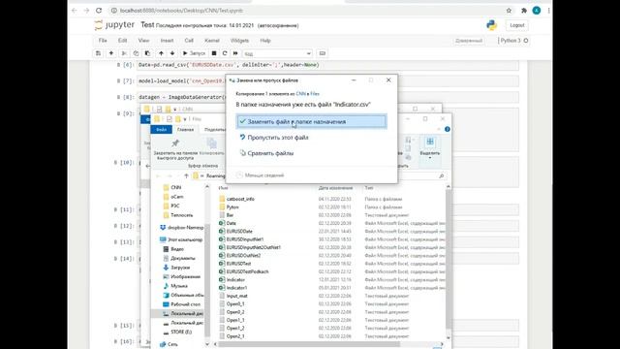
Task: Collapse details Меньше сведений expander
Action: pos(261,175)
